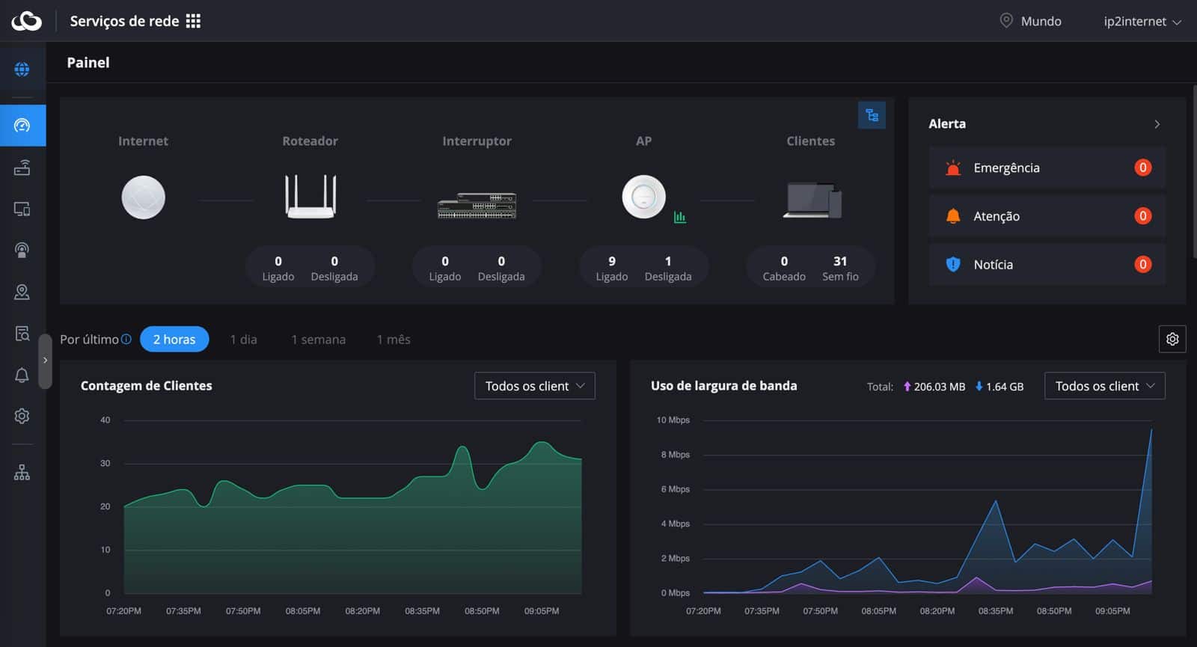
Task: Open the Notícia alert row
Action: pyautogui.click(x=1047, y=264)
